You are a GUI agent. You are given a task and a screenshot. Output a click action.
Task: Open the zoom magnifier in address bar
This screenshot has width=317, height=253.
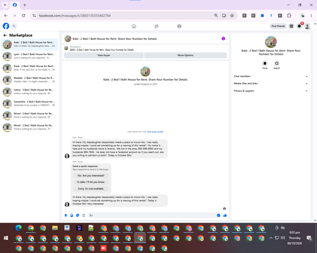(x=216, y=16)
